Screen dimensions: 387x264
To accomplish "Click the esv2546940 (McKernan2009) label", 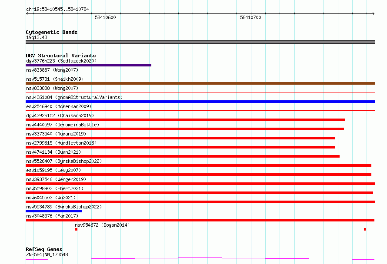I will [59, 106].
